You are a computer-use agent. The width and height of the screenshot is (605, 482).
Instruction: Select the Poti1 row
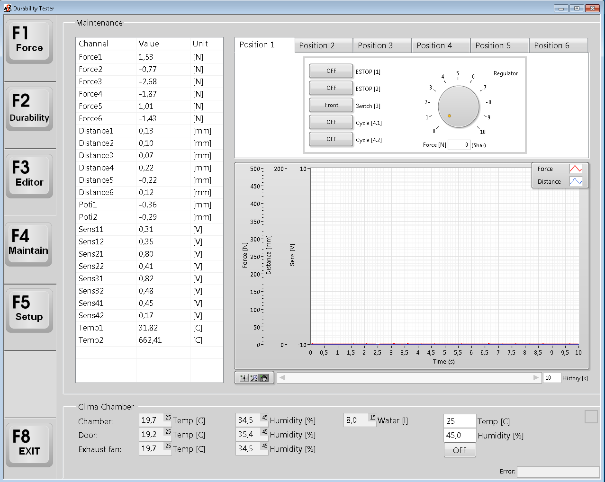click(x=149, y=205)
